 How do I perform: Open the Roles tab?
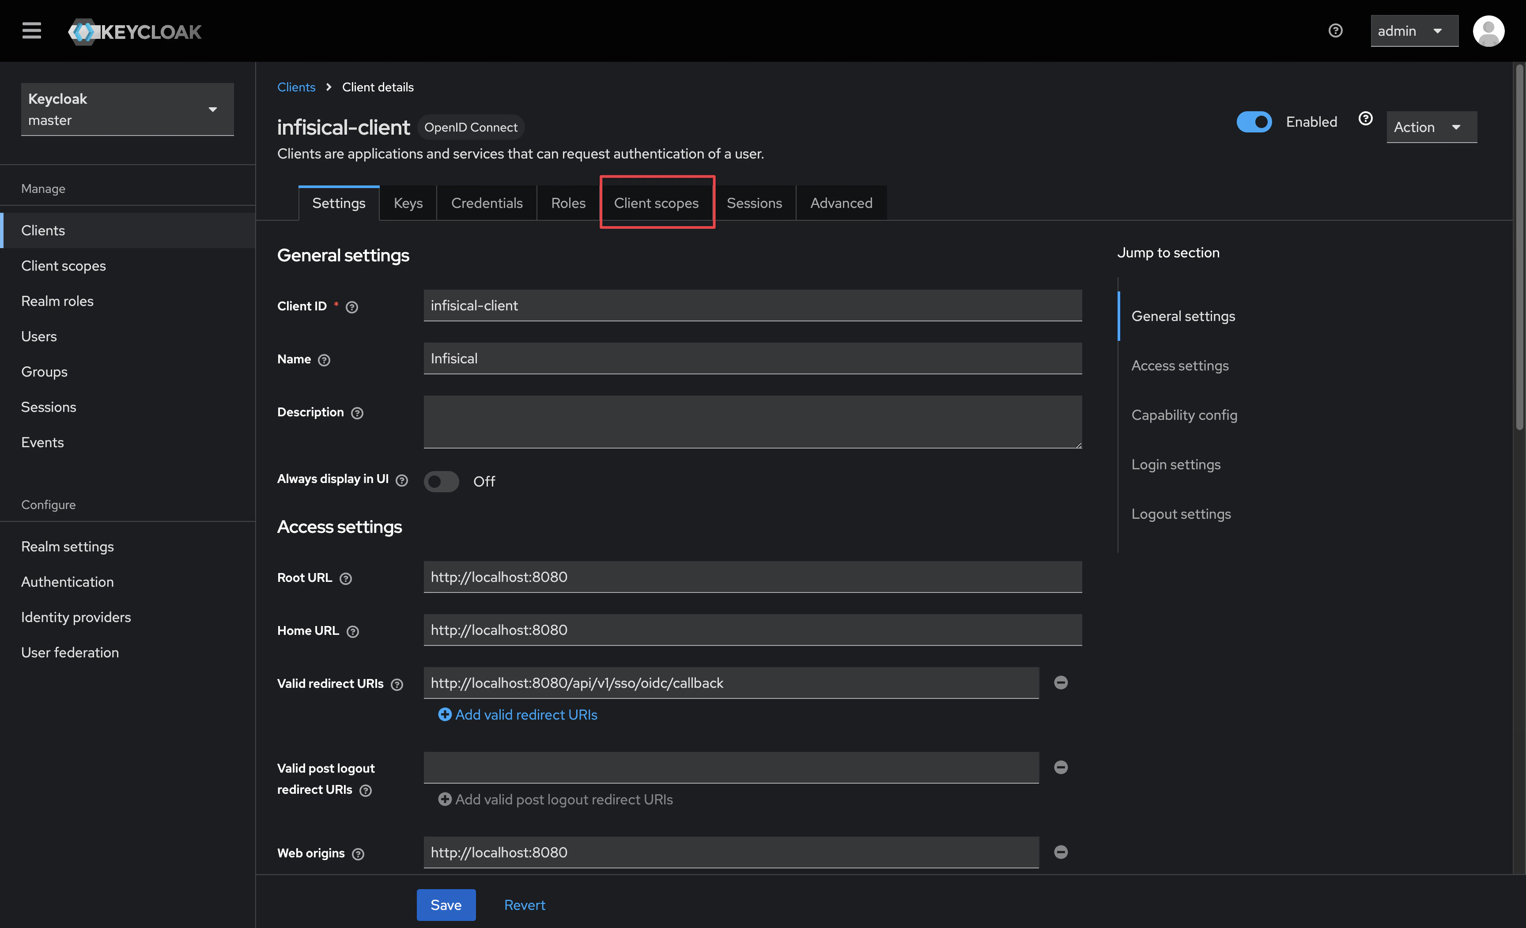[568, 203]
